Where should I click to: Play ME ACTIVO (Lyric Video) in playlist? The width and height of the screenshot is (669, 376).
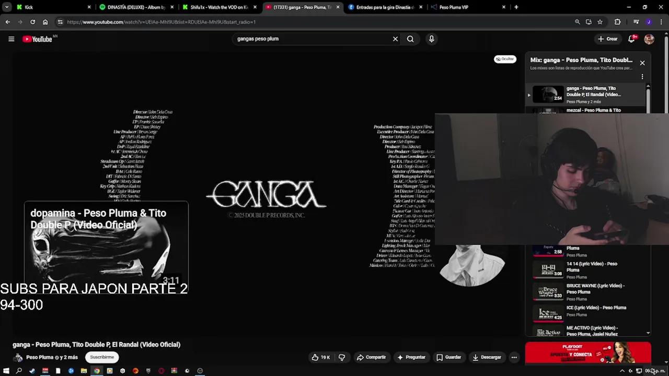[586, 331]
